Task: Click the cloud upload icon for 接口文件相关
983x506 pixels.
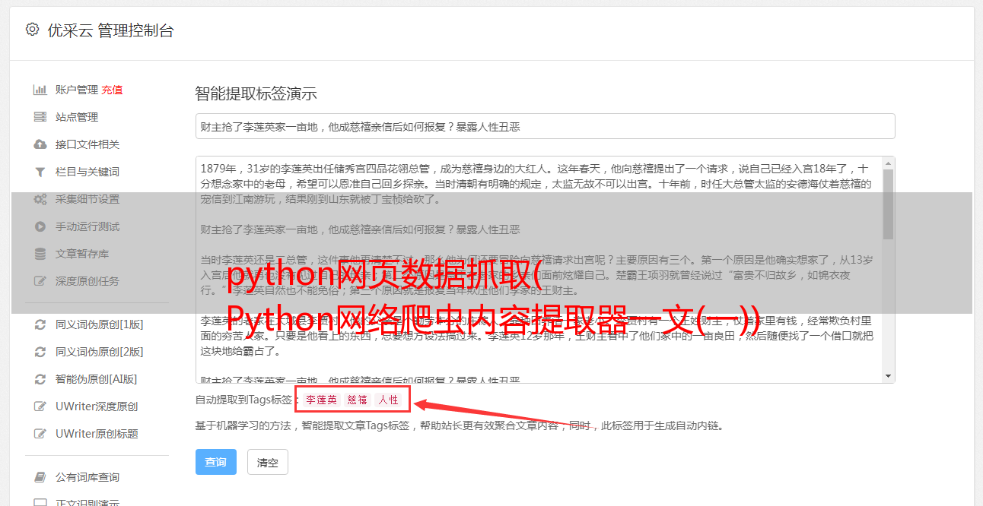Action: (40, 144)
